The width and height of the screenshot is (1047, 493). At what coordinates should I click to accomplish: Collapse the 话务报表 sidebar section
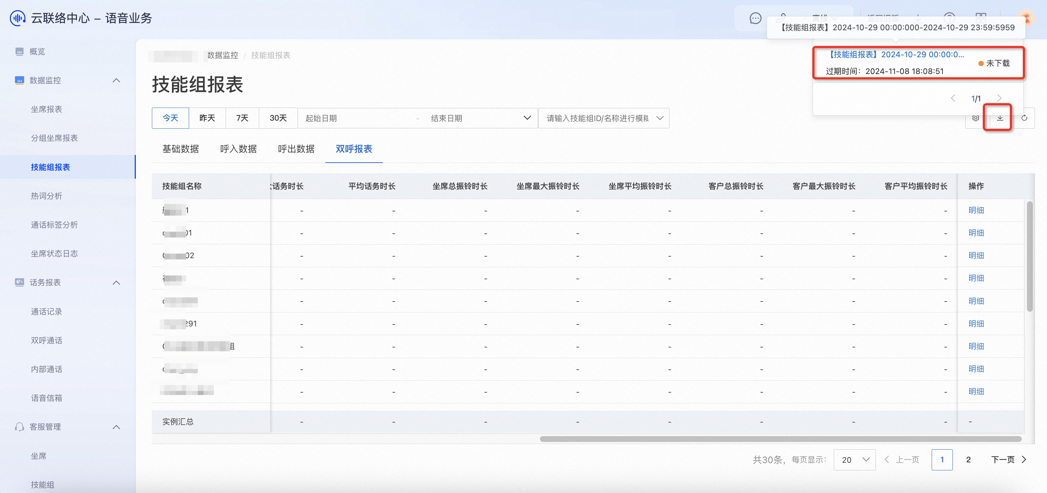click(116, 283)
